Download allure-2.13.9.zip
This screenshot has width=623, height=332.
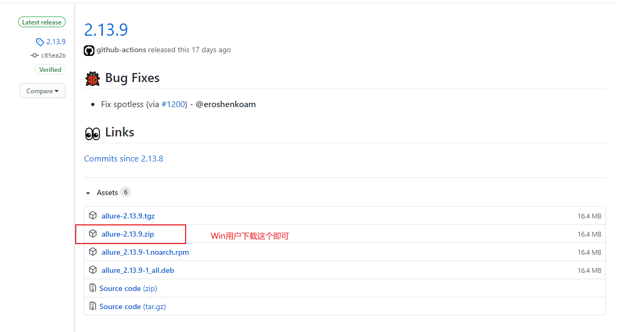click(127, 234)
